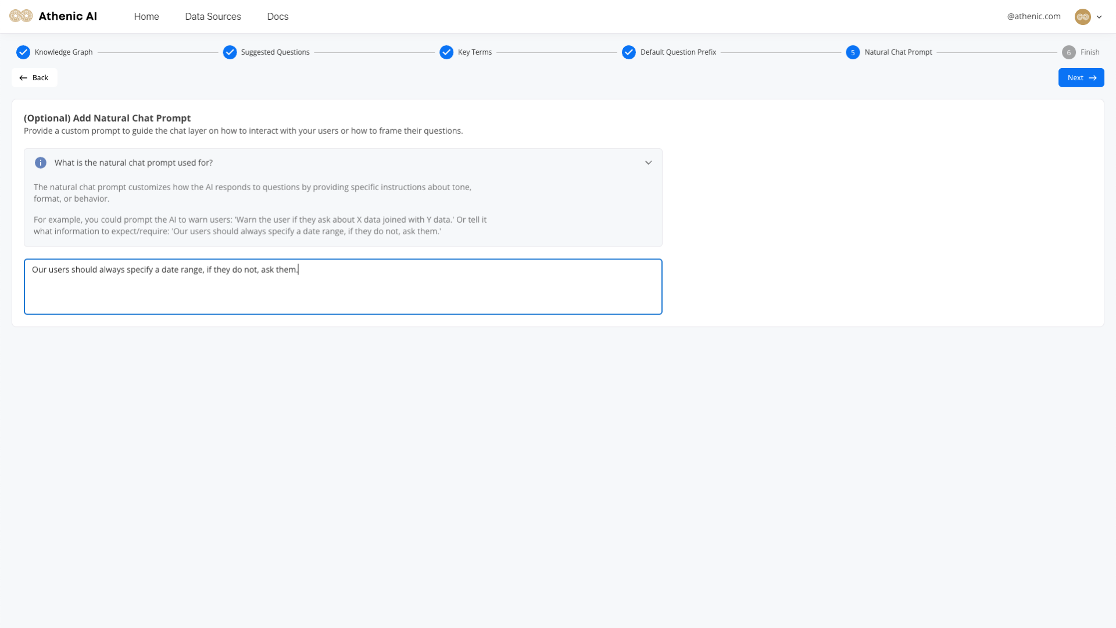Click the @athenic.com account label
1116x628 pixels.
[x=1033, y=17]
